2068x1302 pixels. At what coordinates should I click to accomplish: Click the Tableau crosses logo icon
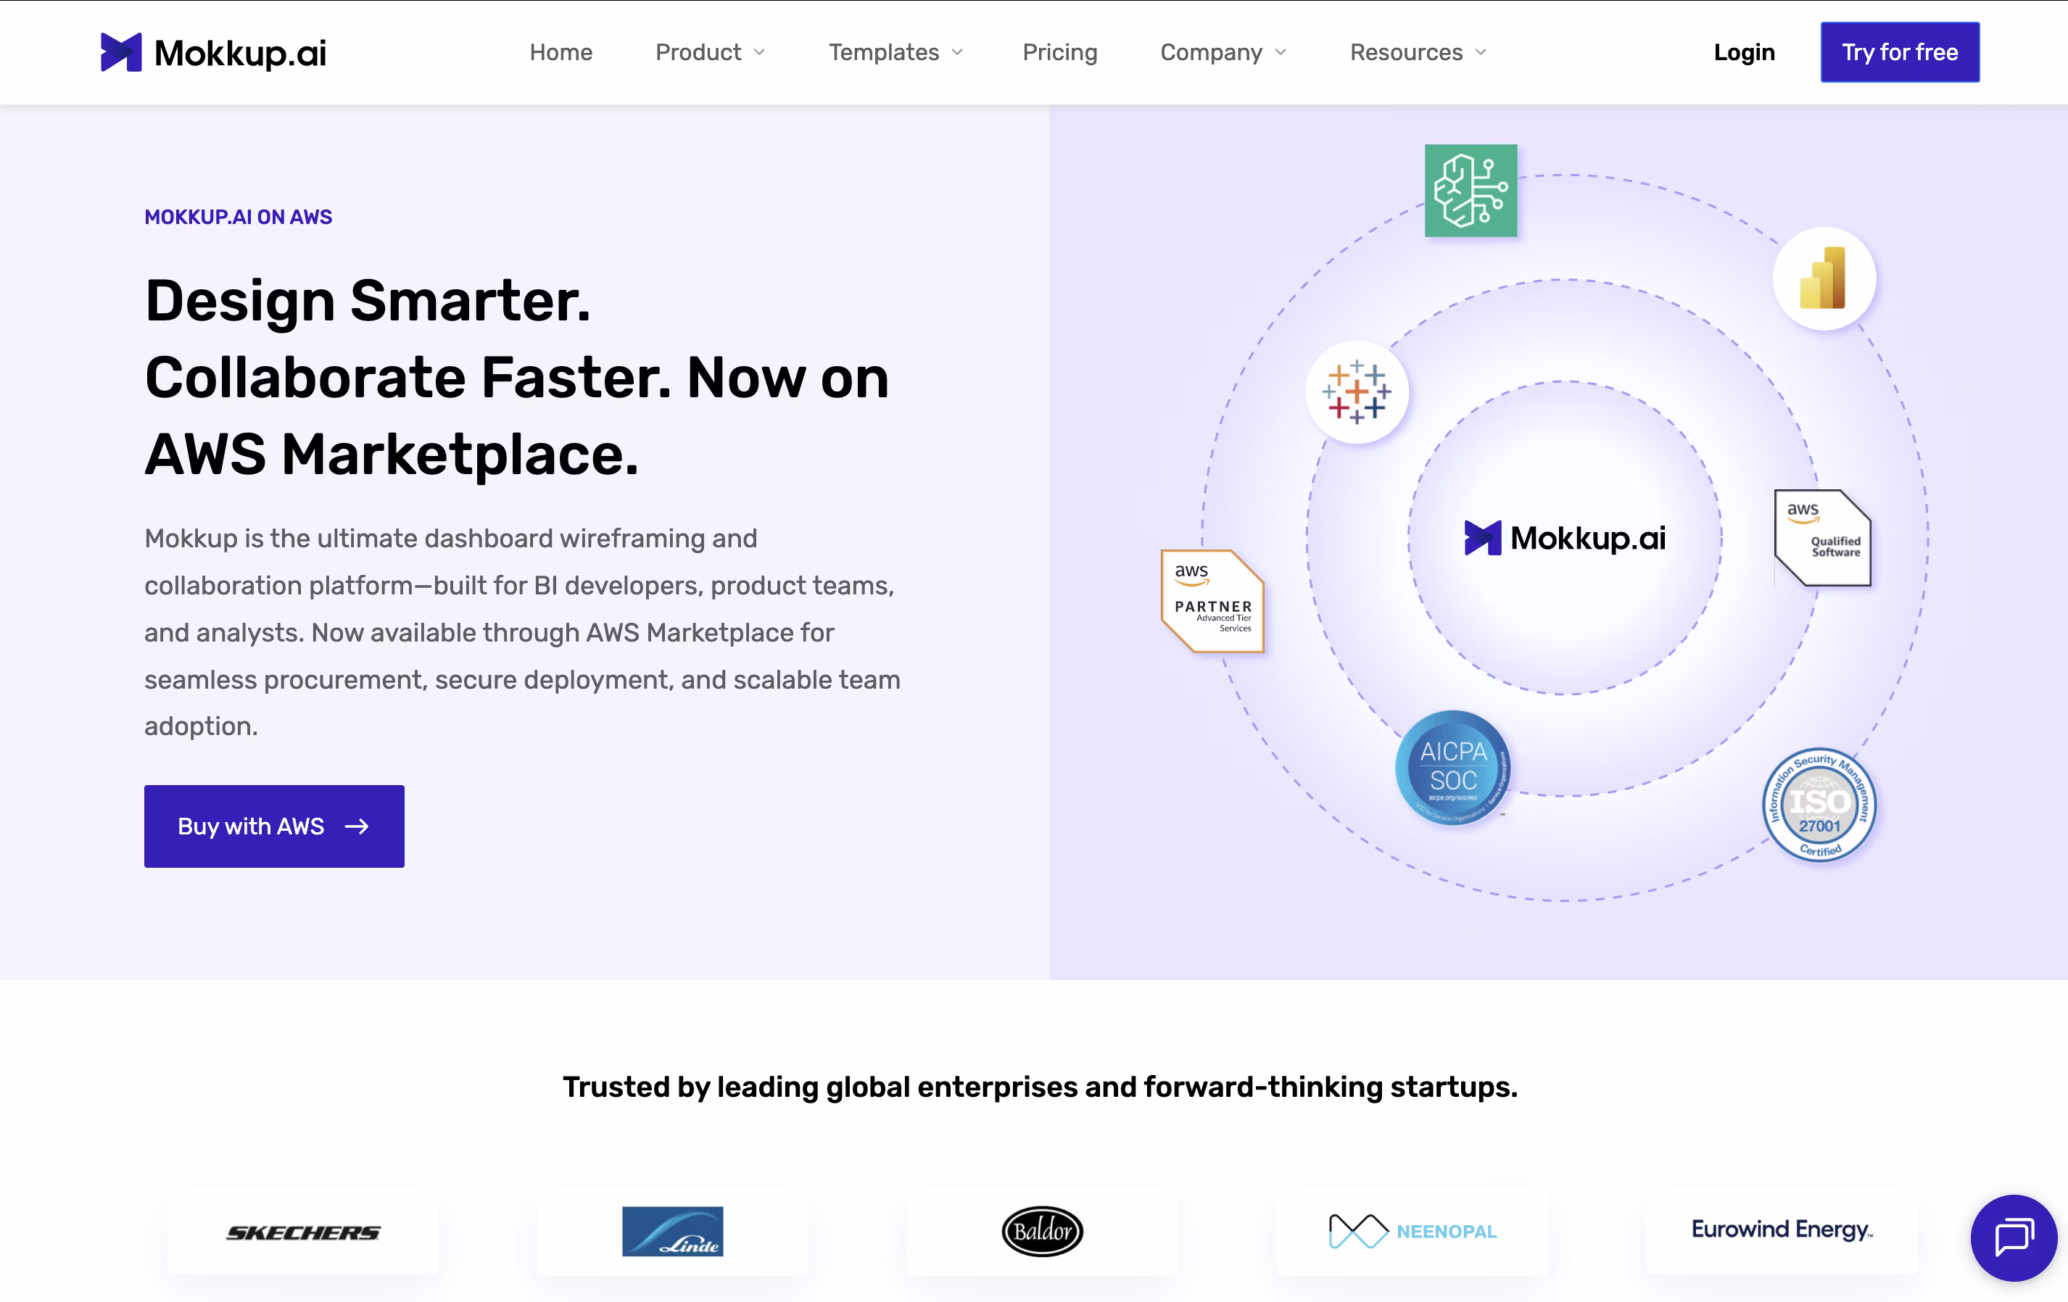coord(1357,392)
